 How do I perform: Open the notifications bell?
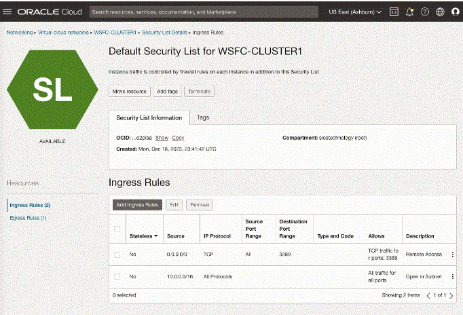point(409,12)
